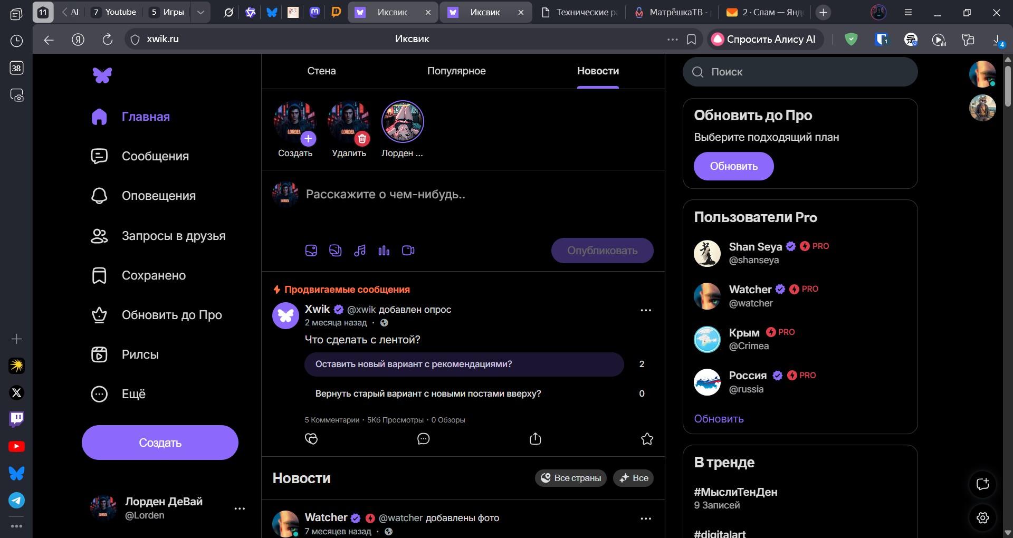Add a poll using the bar chart icon
The height and width of the screenshot is (538, 1013).
coord(384,251)
